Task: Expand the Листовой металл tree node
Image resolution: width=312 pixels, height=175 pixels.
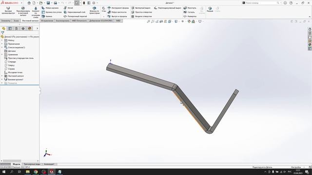Action: click(x=2, y=76)
